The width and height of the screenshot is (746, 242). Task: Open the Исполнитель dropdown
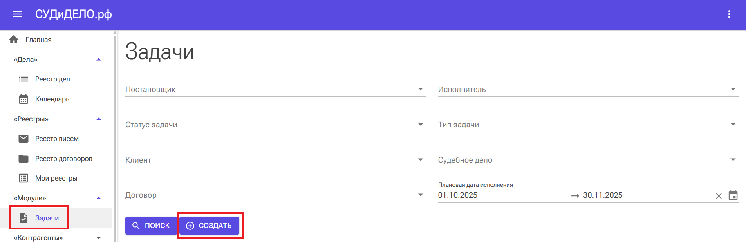pos(733,89)
